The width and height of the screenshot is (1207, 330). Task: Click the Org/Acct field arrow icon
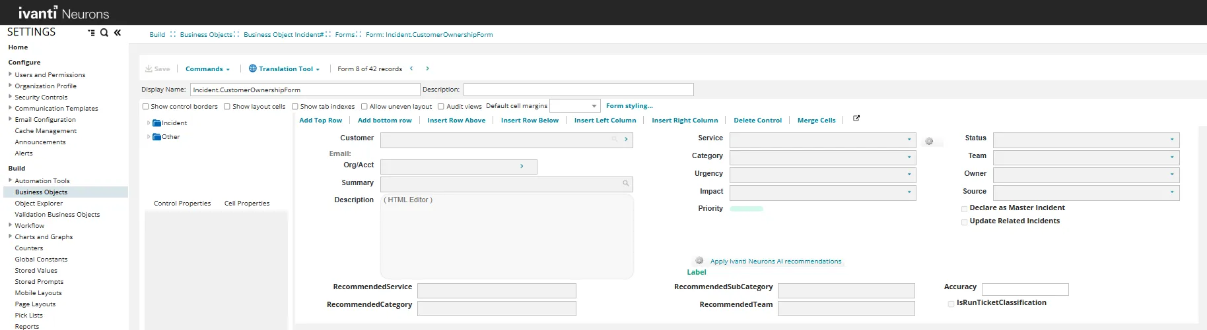tap(522, 166)
